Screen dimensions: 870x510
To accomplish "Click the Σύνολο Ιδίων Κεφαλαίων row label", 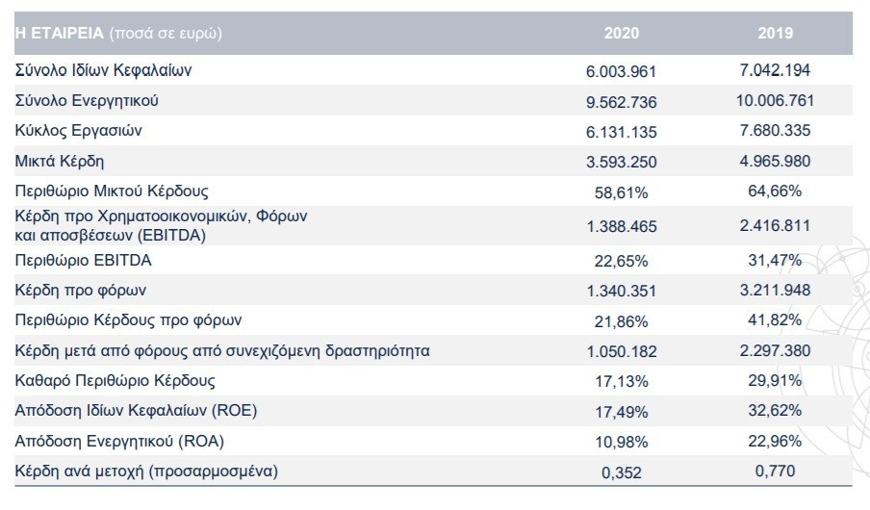I will [103, 70].
